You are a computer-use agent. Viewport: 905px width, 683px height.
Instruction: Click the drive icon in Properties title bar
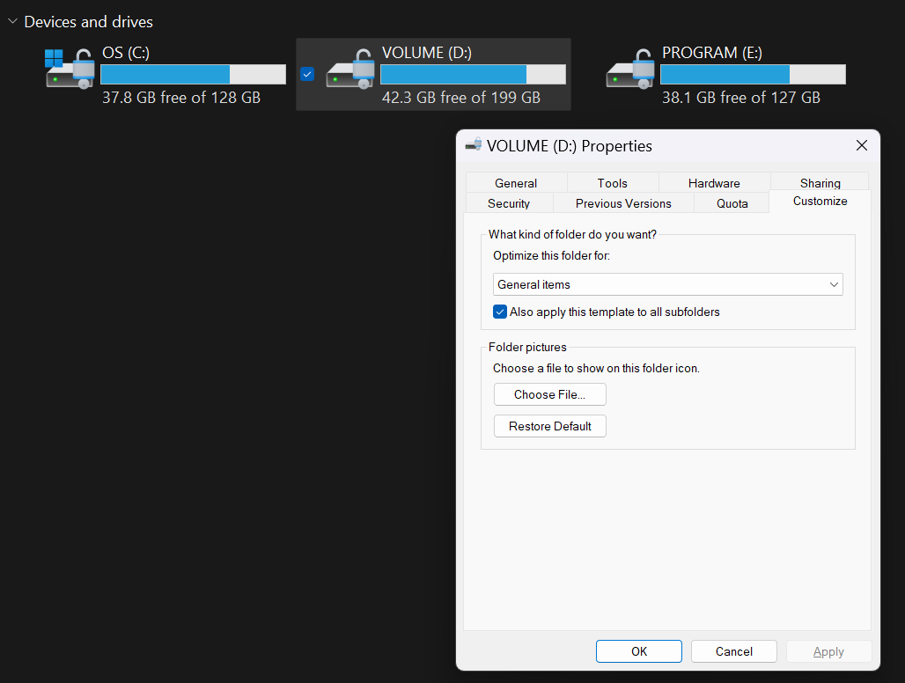[x=474, y=145]
